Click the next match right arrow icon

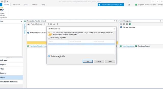pos(48,24)
